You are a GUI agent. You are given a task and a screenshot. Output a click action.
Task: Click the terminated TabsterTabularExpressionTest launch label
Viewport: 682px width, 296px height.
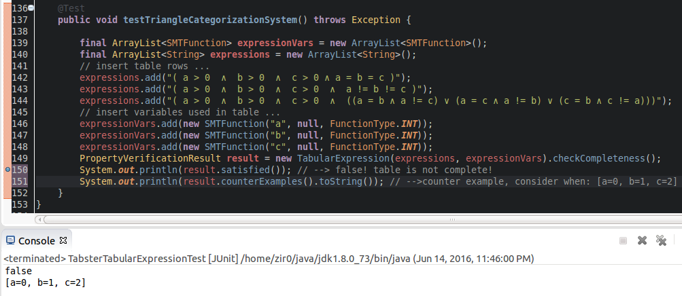269,259
